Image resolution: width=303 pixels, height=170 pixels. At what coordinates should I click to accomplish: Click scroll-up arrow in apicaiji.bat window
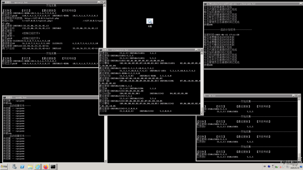(x=104, y=5)
